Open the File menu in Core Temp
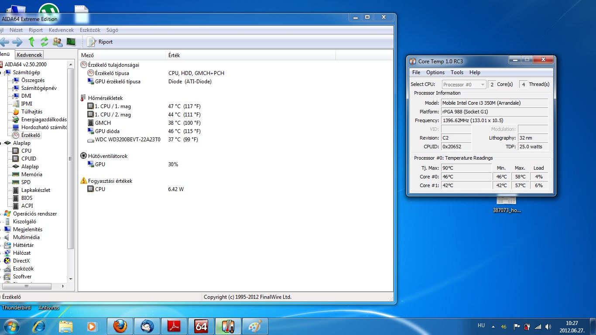The width and height of the screenshot is (596, 335). [x=416, y=72]
